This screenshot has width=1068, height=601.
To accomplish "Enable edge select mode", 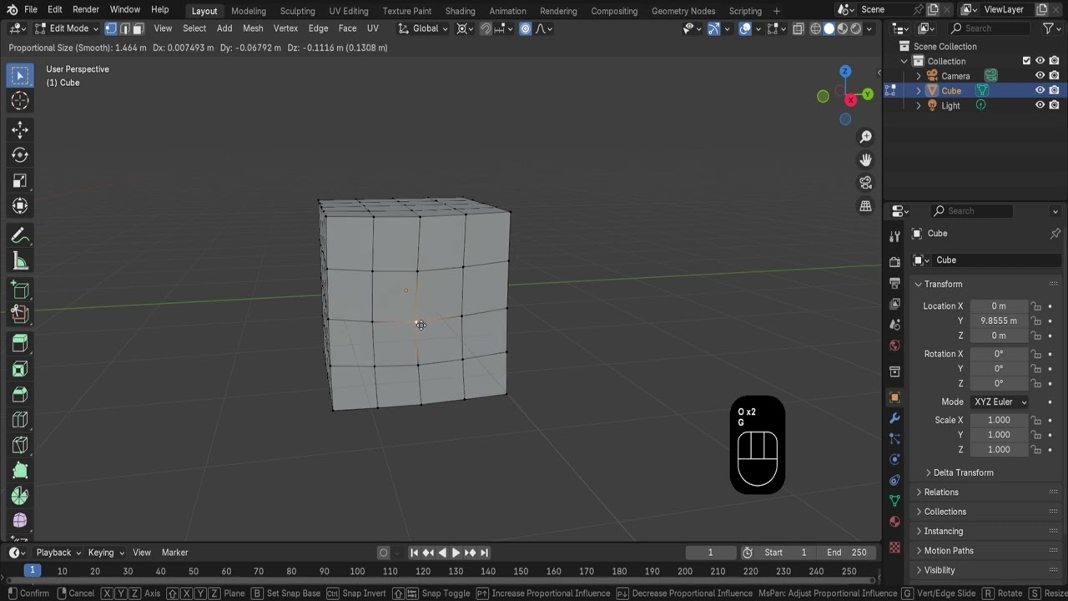I will pos(124,28).
